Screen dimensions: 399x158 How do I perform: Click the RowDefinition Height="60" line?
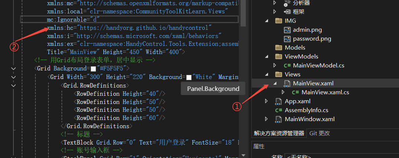point(119,118)
